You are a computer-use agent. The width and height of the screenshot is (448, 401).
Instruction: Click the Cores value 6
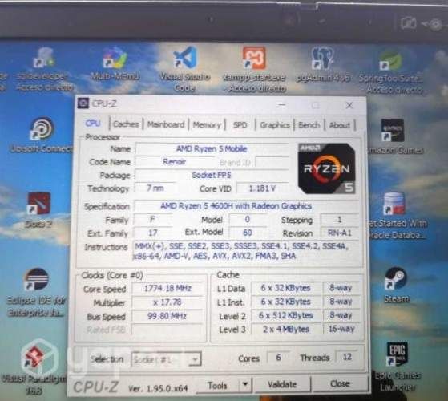click(278, 357)
